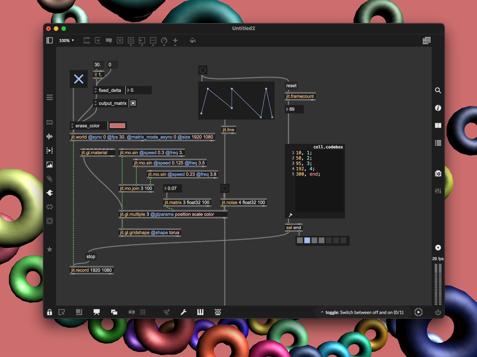This screenshot has width=477, height=357.
Task: Click the stop message box
Action: pyautogui.click(x=91, y=256)
